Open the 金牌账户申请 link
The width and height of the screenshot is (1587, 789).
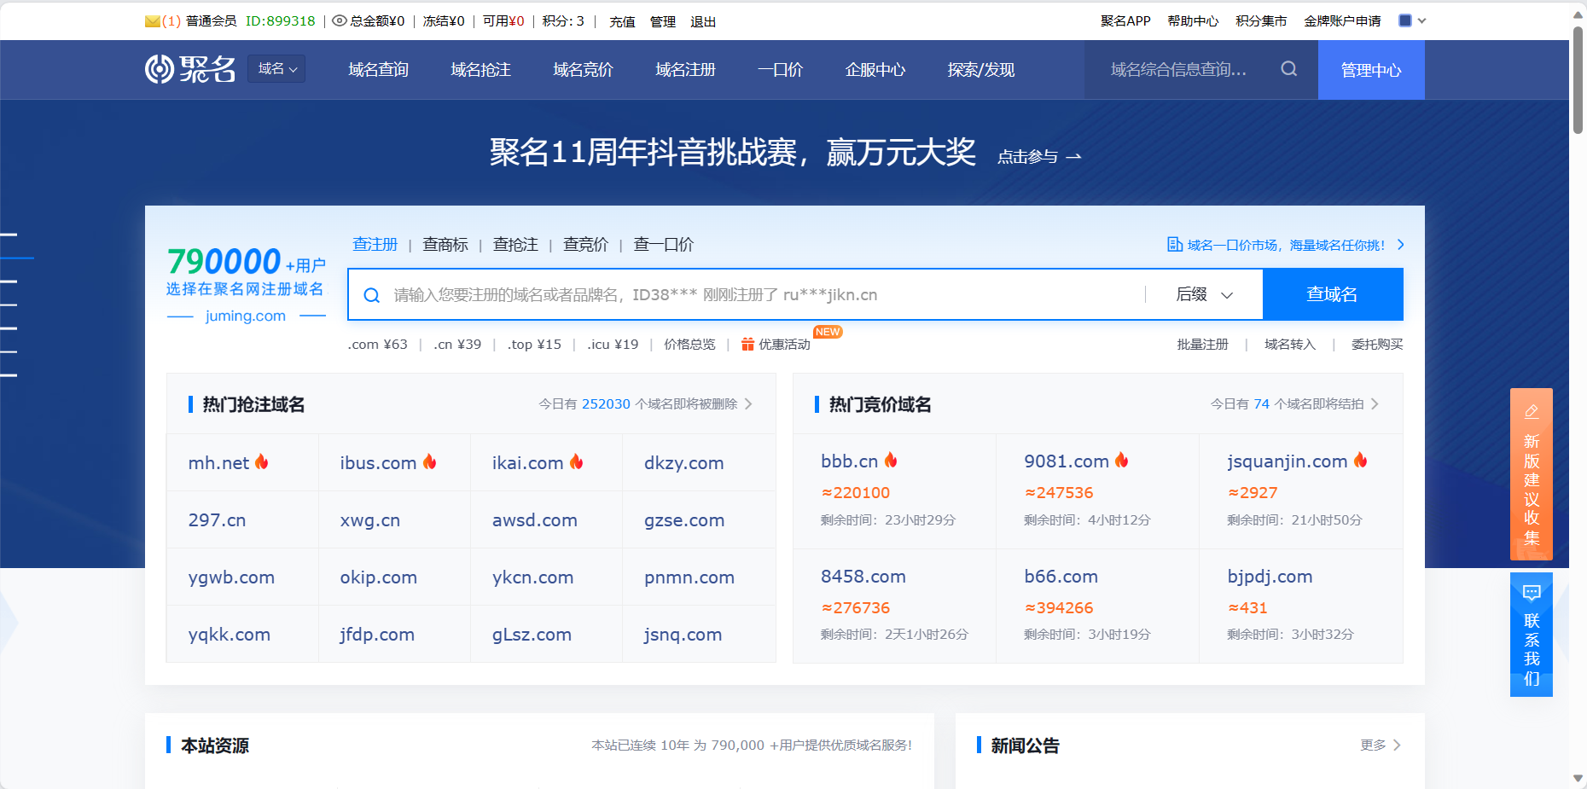click(1342, 20)
